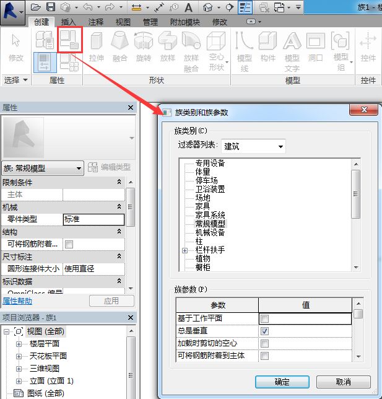Select the Model Line (模型线) tool
Image resolution: width=382 pixels, height=399 pixels.
tap(245, 52)
